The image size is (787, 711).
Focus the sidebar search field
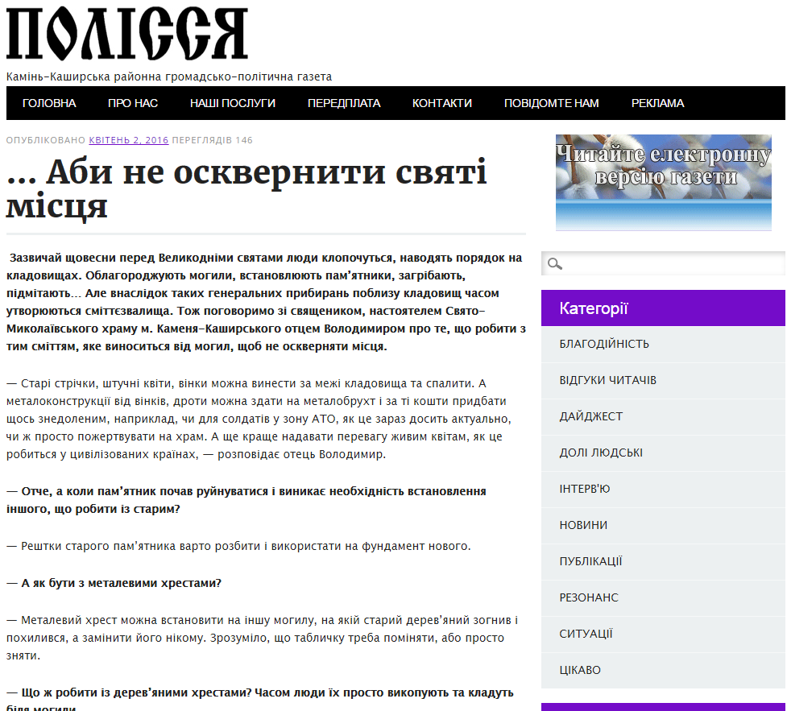tap(663, 263)
